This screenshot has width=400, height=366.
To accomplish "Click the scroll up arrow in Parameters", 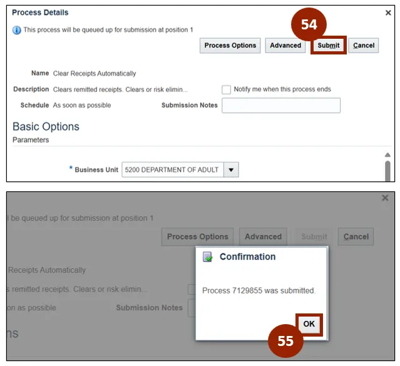I will [x=387, y=155].
